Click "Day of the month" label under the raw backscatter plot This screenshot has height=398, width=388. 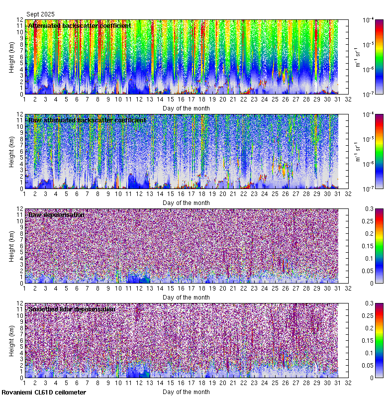point(186,203)
